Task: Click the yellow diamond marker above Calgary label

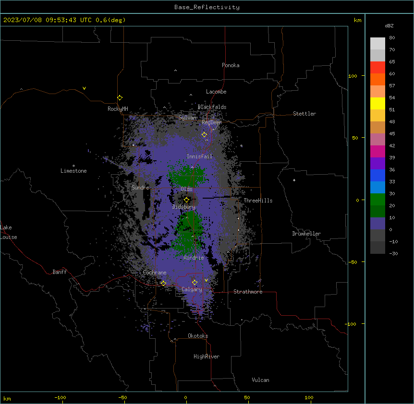Action: [195, 283]
